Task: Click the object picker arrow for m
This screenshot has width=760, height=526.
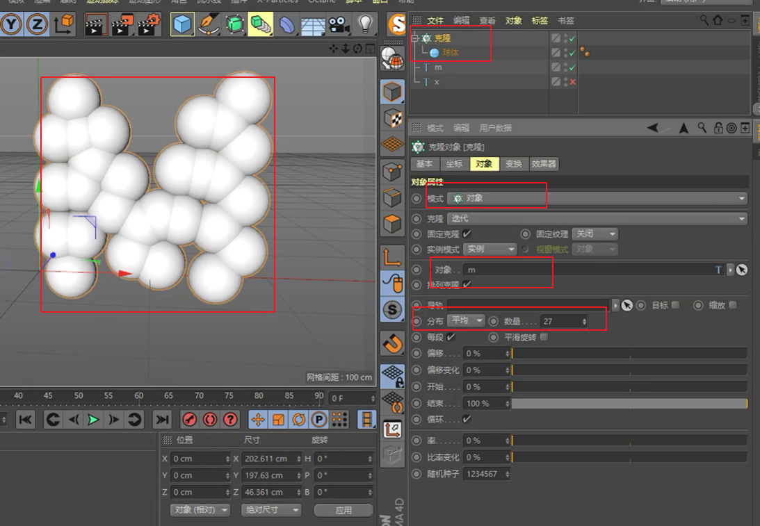Action: 742,270
